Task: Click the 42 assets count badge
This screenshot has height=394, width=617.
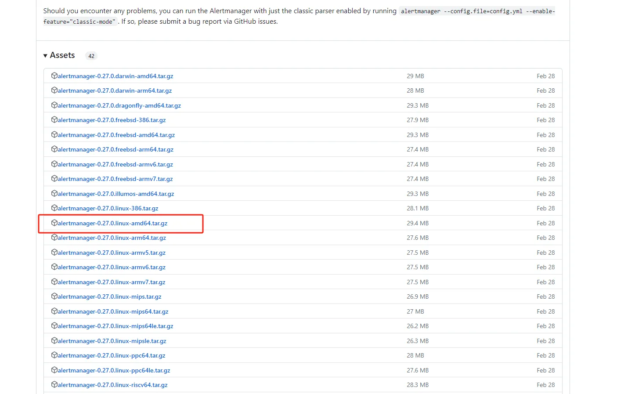Action: (x=91, y=56)
